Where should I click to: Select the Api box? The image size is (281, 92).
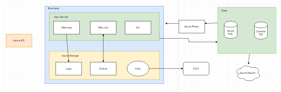coord(138,28)
